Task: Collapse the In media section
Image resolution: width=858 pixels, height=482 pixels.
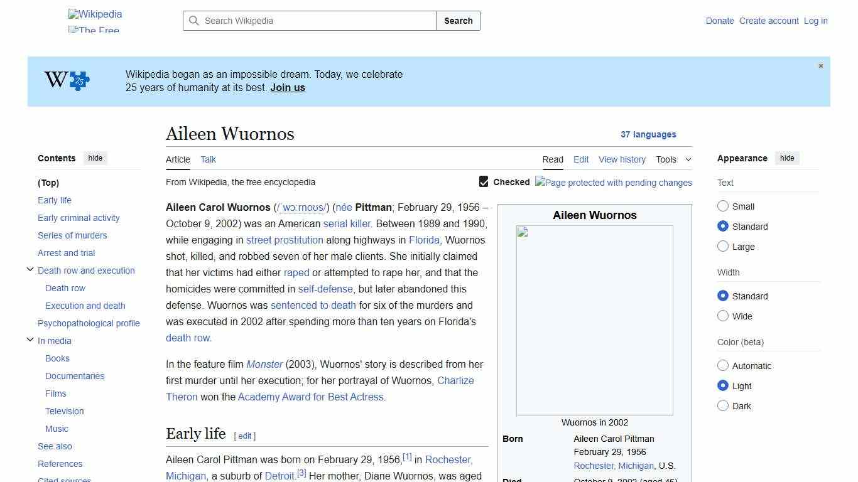Action: (30, 340)
